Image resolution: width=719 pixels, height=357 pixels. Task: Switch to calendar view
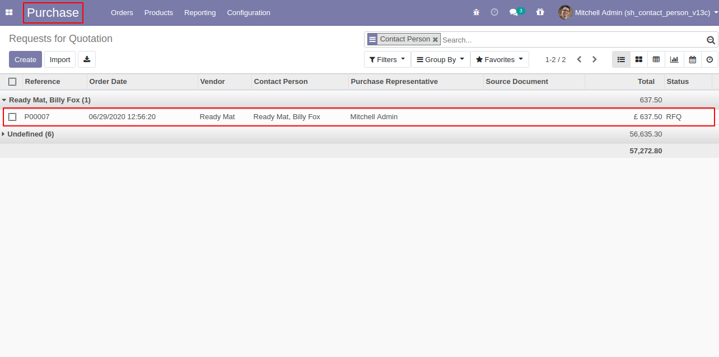point(692,59)
